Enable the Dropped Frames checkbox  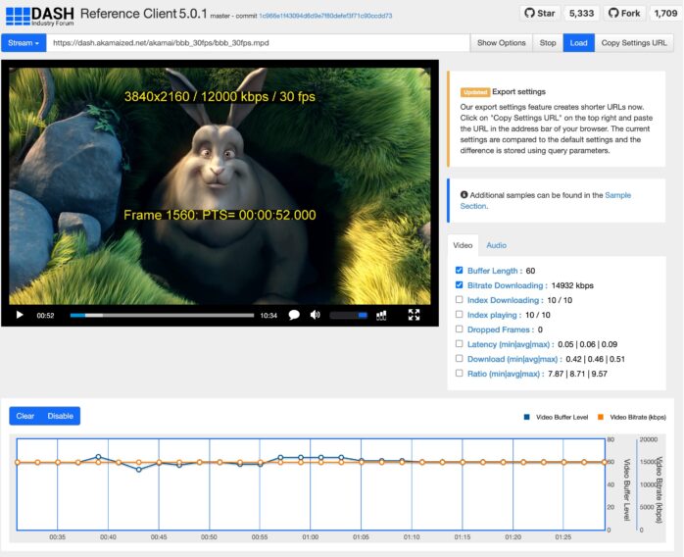[x=460, y=329]
